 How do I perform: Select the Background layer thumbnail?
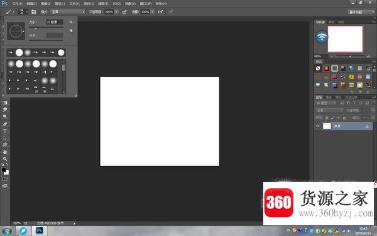pyautogui.click(x=327, y=126)
